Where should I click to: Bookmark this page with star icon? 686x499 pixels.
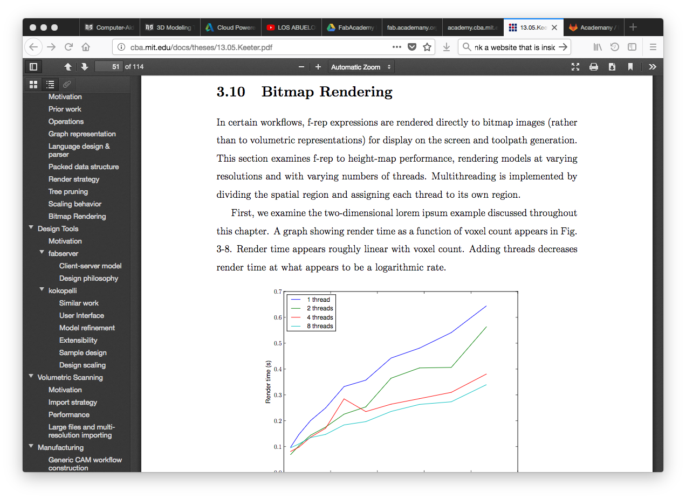[427, 47]
